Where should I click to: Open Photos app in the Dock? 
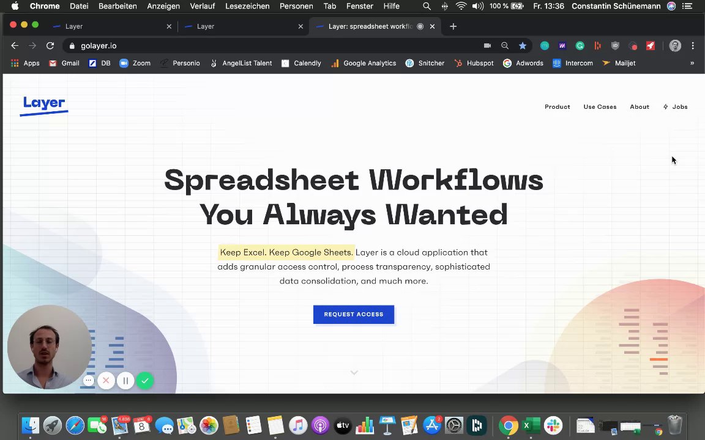coord(209,425)
